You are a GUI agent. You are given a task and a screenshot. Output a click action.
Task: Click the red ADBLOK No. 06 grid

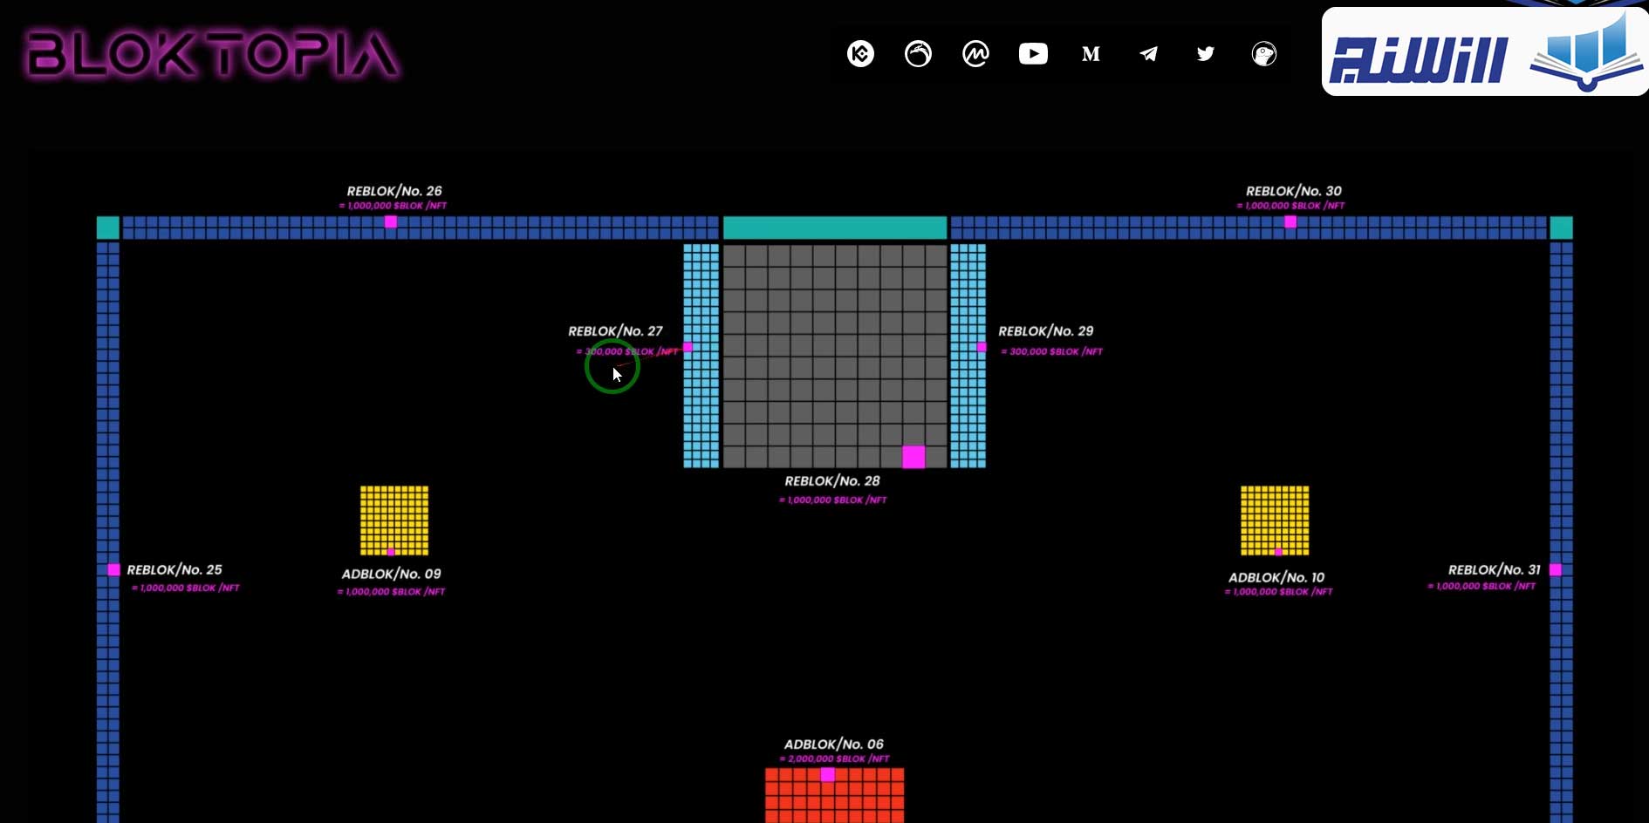tap(835, 795)
